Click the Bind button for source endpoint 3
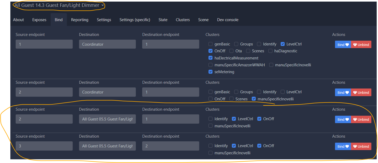This screenshot has width=378, height=163. pos(343,146)
